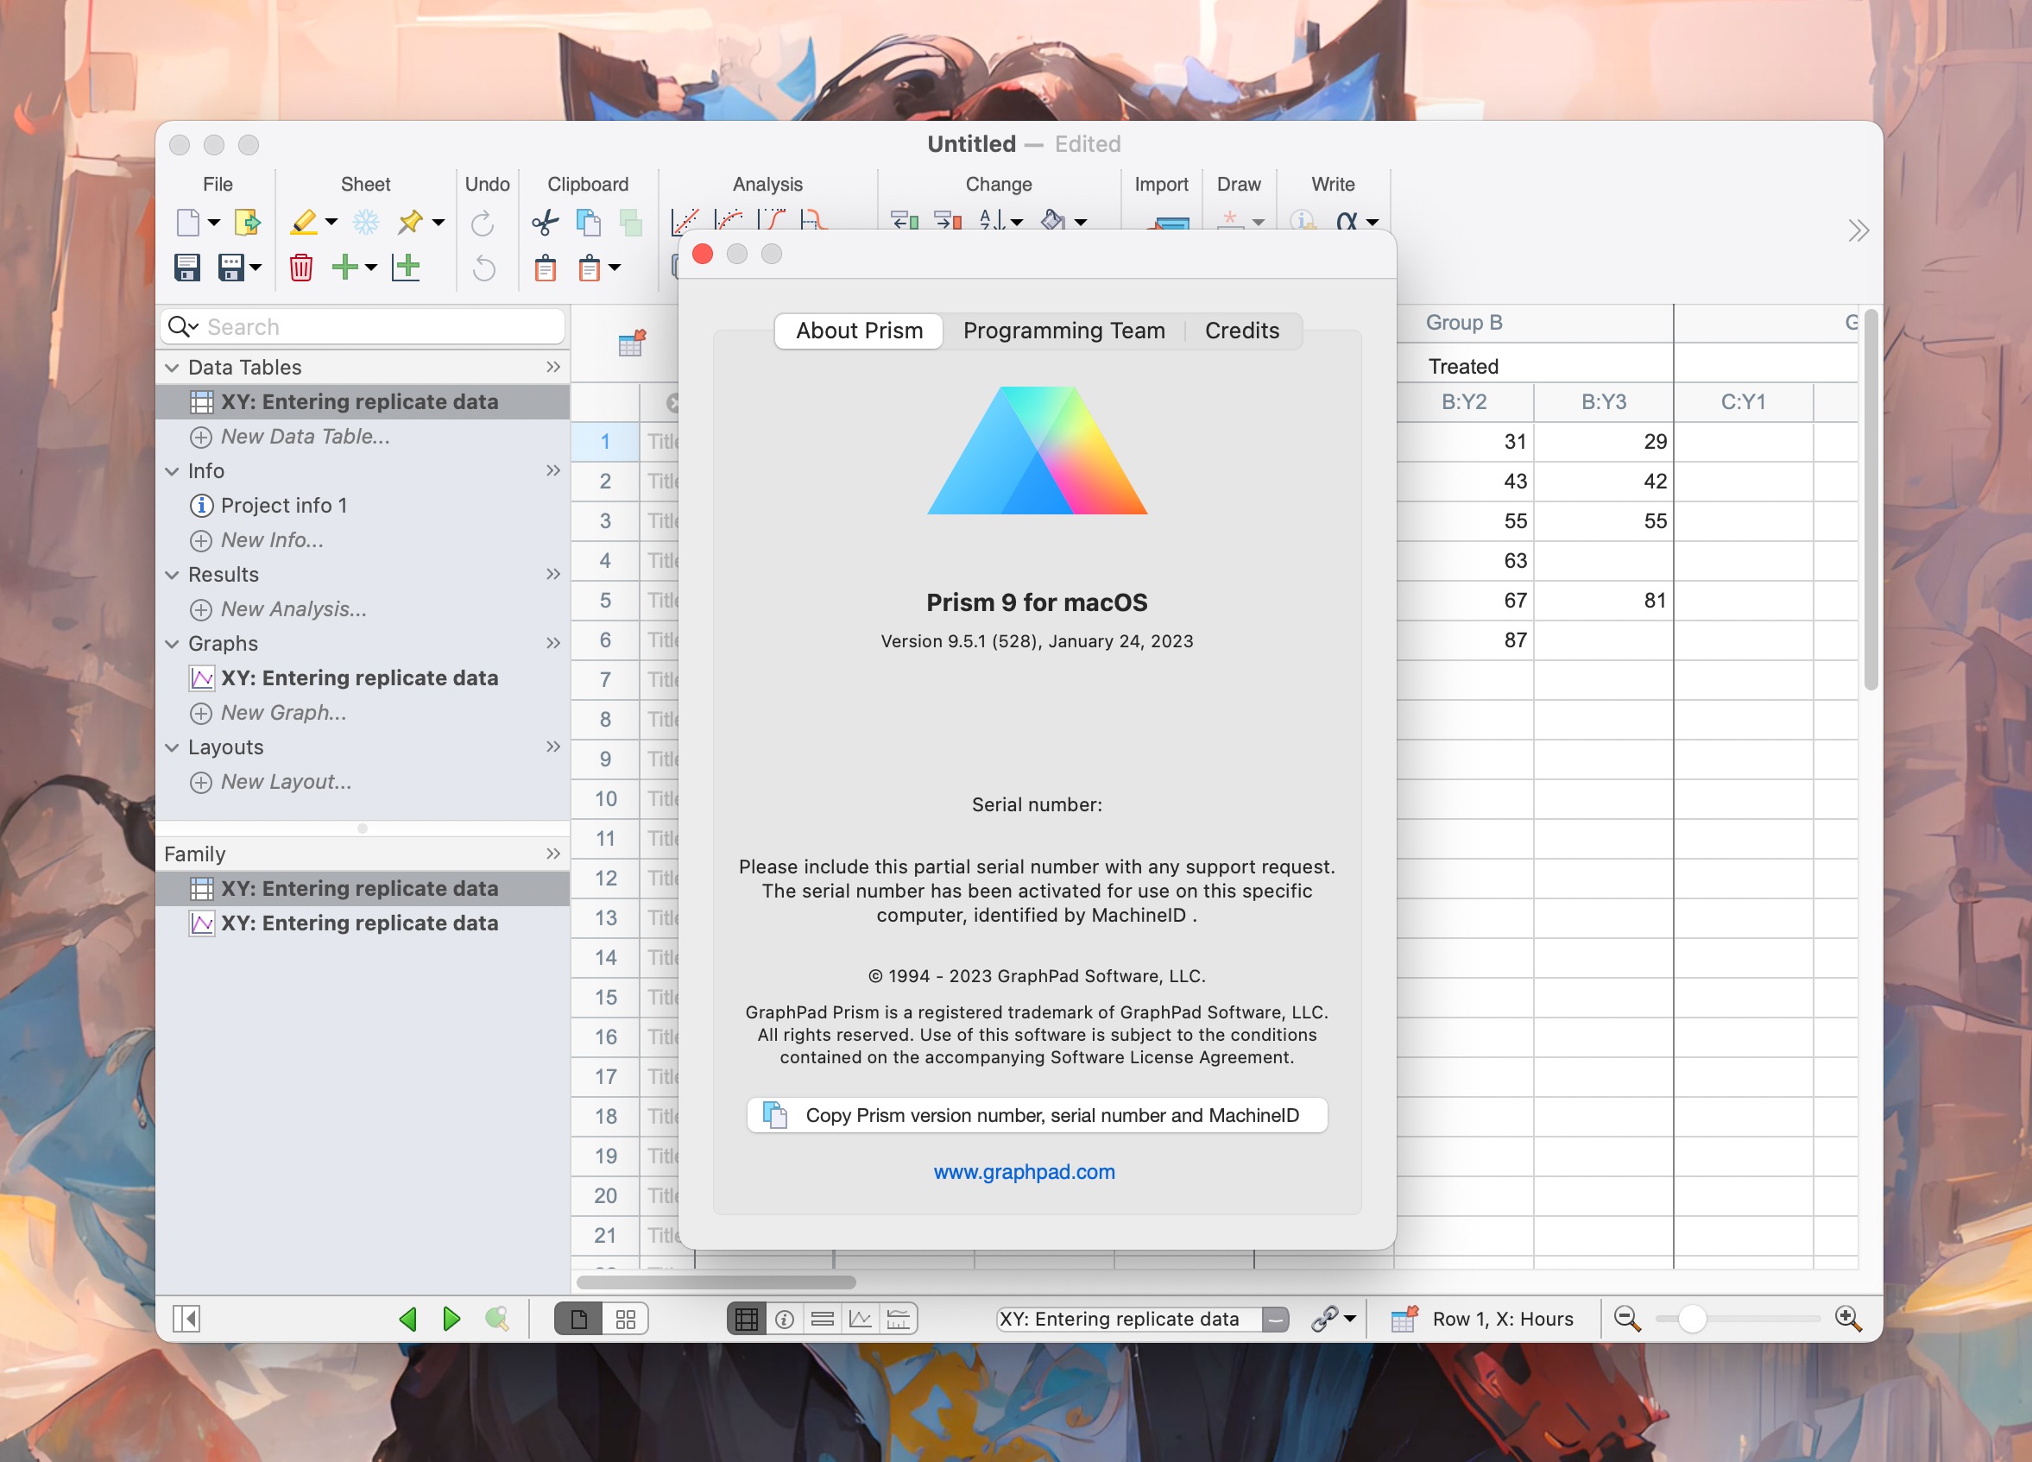This screenshot has width=2032, height=1462.
Task: Click the green plus new sheet icon
Action: (x=345, y=267)
